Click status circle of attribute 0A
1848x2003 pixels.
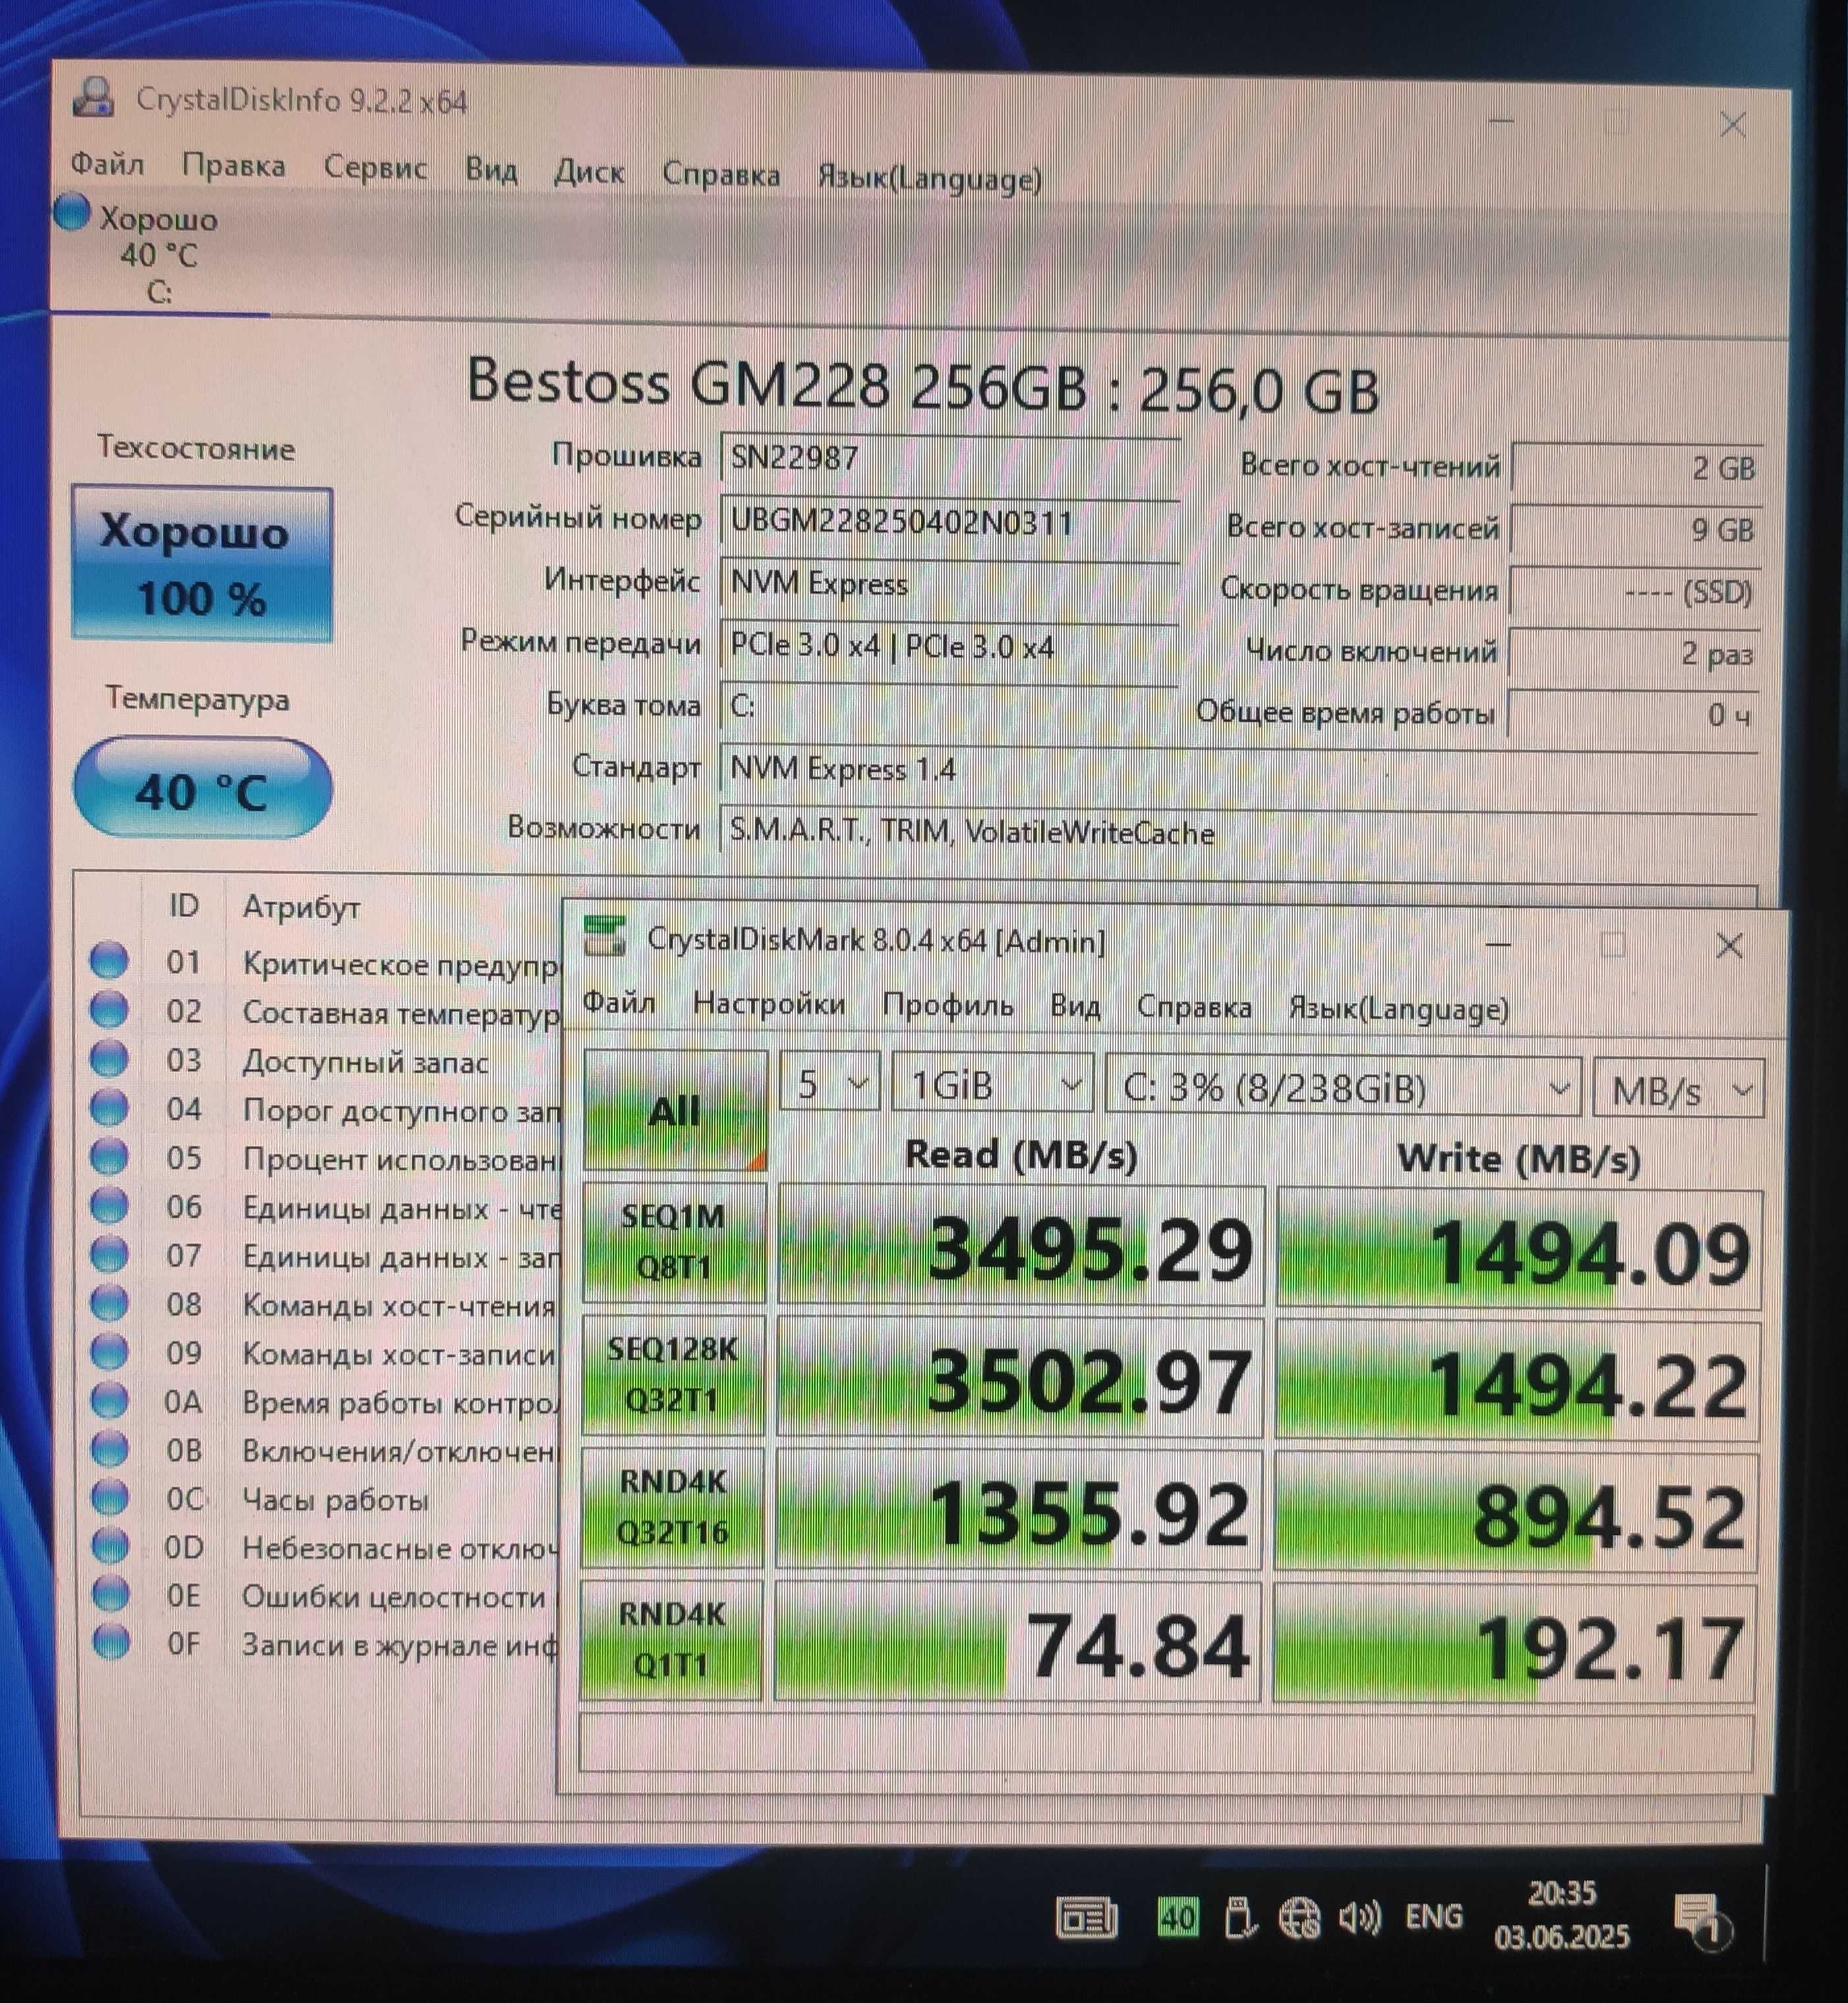click(x=110, y=1400)
